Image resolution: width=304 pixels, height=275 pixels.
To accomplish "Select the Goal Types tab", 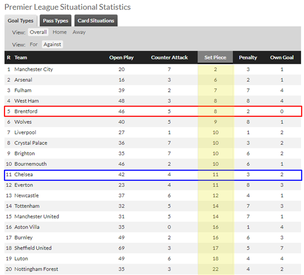I will pyautogui.click(x=20, y=20).
